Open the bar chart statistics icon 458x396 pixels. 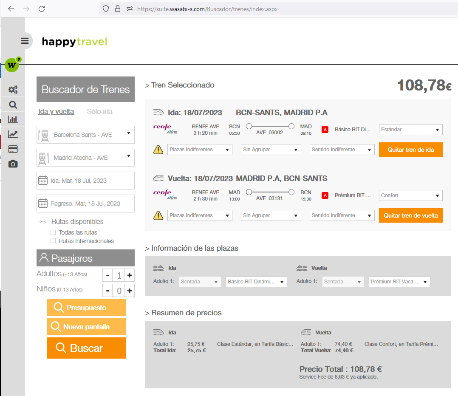pos(13,119)
